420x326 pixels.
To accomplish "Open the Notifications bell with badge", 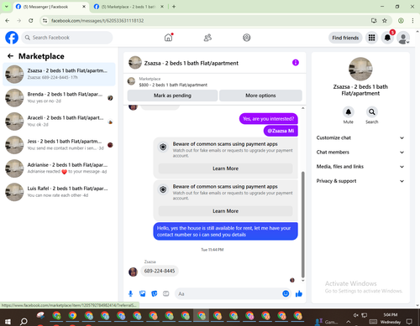I will [387, 38].
